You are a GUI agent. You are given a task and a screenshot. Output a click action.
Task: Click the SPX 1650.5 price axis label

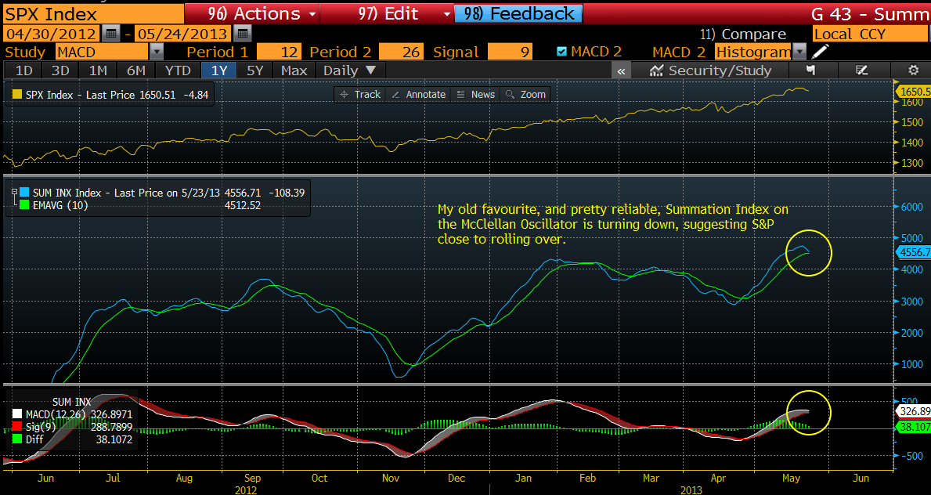click(912, 92)
